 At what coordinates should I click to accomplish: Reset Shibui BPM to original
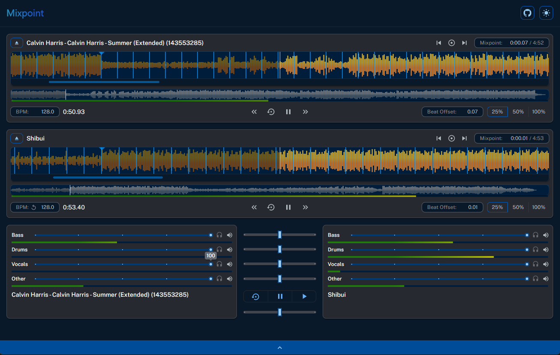34,207
